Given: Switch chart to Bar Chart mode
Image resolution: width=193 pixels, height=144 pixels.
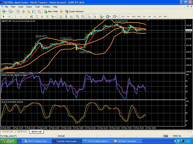Looking at the screenshot, I should (x=61, y=17).
